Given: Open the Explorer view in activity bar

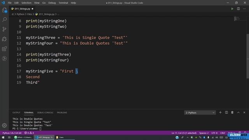Looking at the screenshot, I should pos(4,10).
